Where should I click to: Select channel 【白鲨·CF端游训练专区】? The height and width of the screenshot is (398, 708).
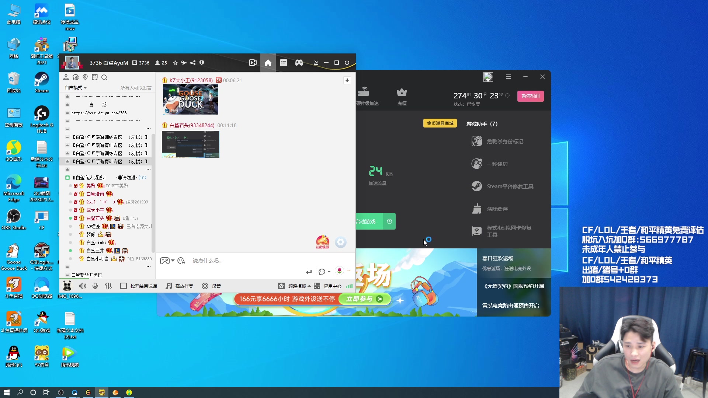click(x=110, y=137)
